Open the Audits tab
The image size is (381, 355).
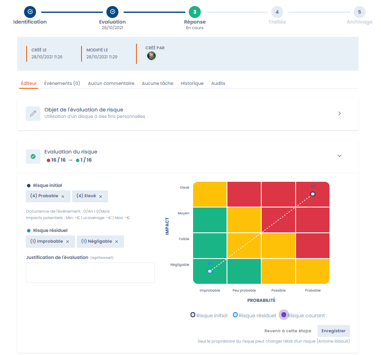coord(218,83)
